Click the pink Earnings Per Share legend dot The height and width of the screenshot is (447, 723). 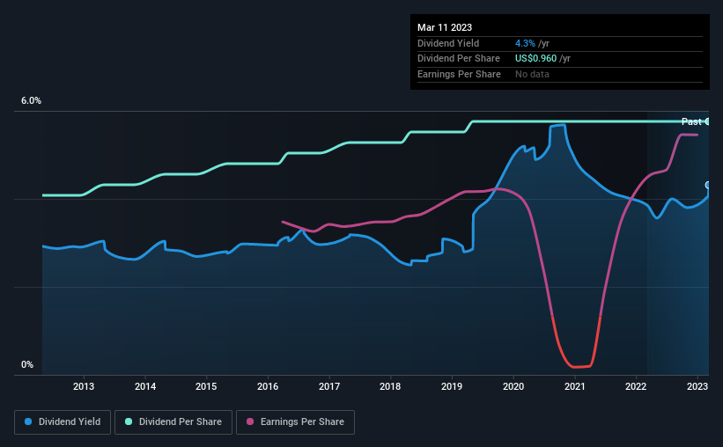(x=250, y=421)
